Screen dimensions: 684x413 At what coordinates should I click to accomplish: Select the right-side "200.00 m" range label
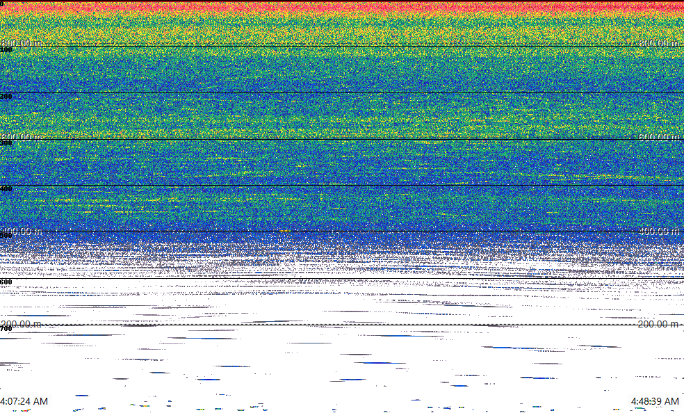coord(659,324)
